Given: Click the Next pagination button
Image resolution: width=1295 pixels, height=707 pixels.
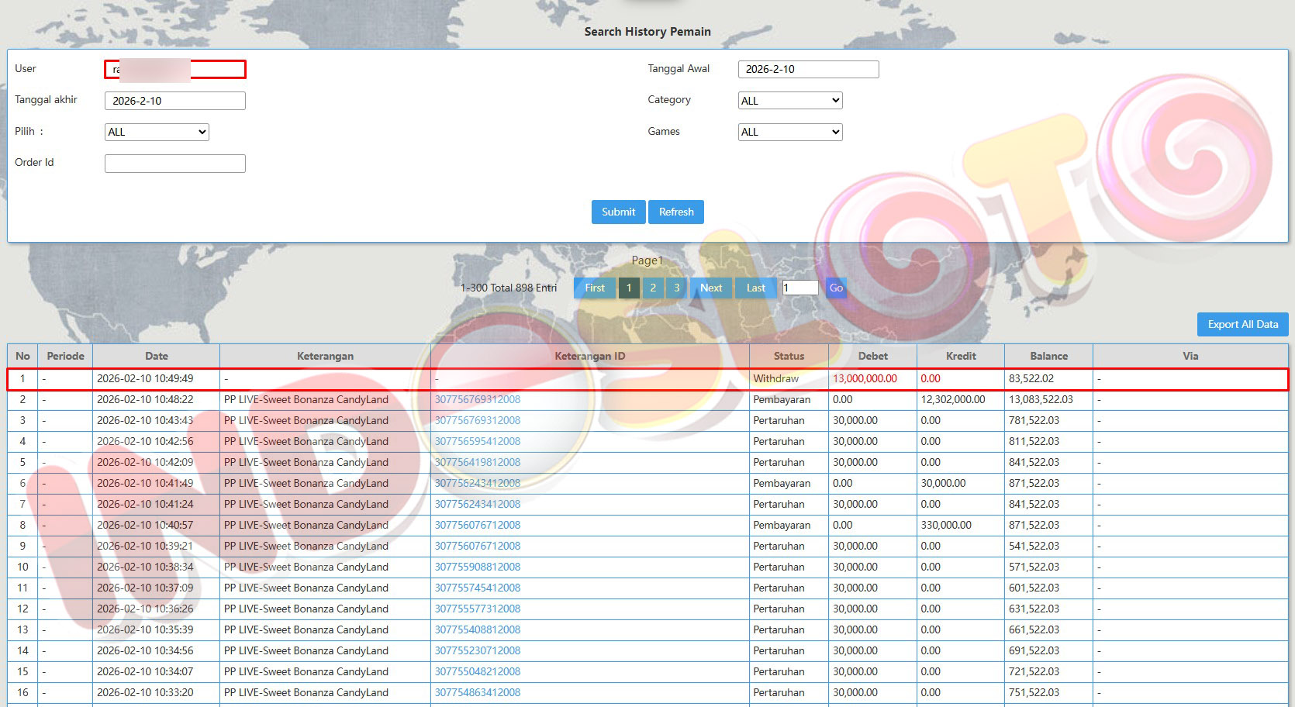Looking at the screenshot, I should coord(710,288).
